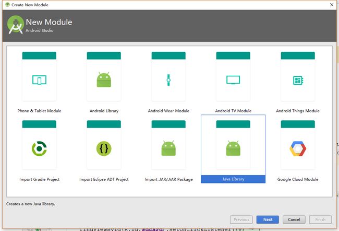The width and height of the screenshot is (339, 231).
Task: Click the greyed-out Finish button
Action: tap(320, 220)
